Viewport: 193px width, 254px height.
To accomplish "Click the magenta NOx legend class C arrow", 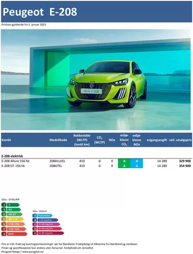I will [x=46, y=225].
